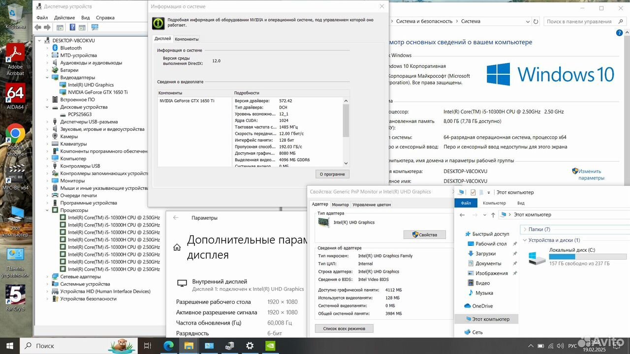The height and width of the screenshot is (354, 630).
Task: Open the Справка menu in Device Manager
Action: point(105,17)
